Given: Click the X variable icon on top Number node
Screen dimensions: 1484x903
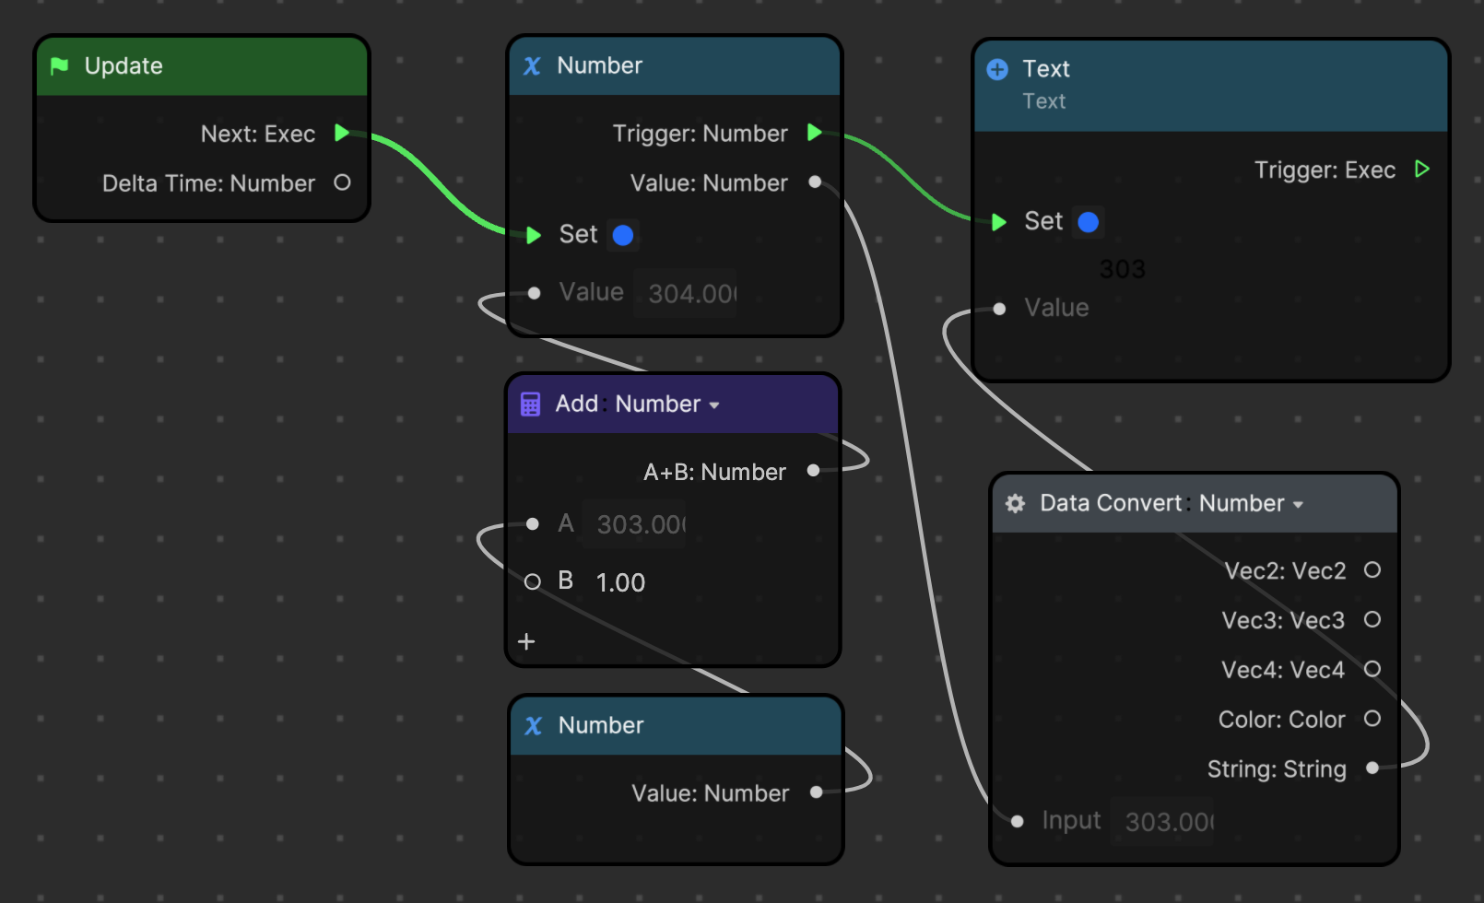Looking at the screenshot, I should click(x=532, y=66).
